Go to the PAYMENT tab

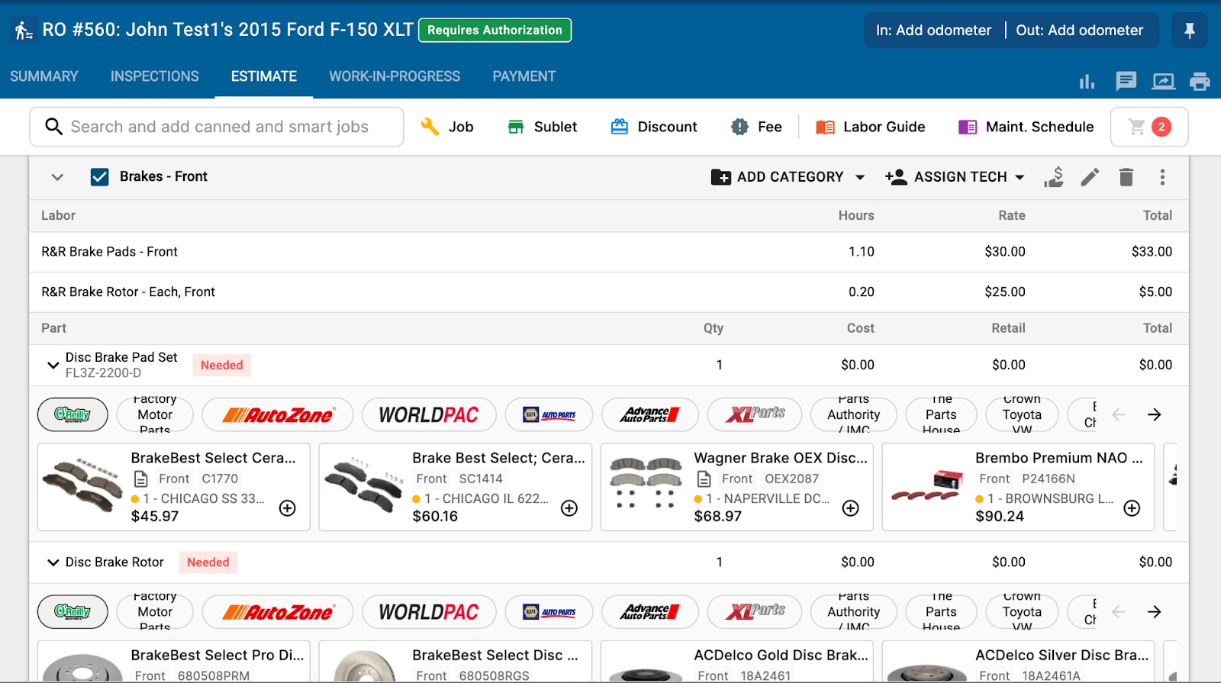(x=524, y=76)
